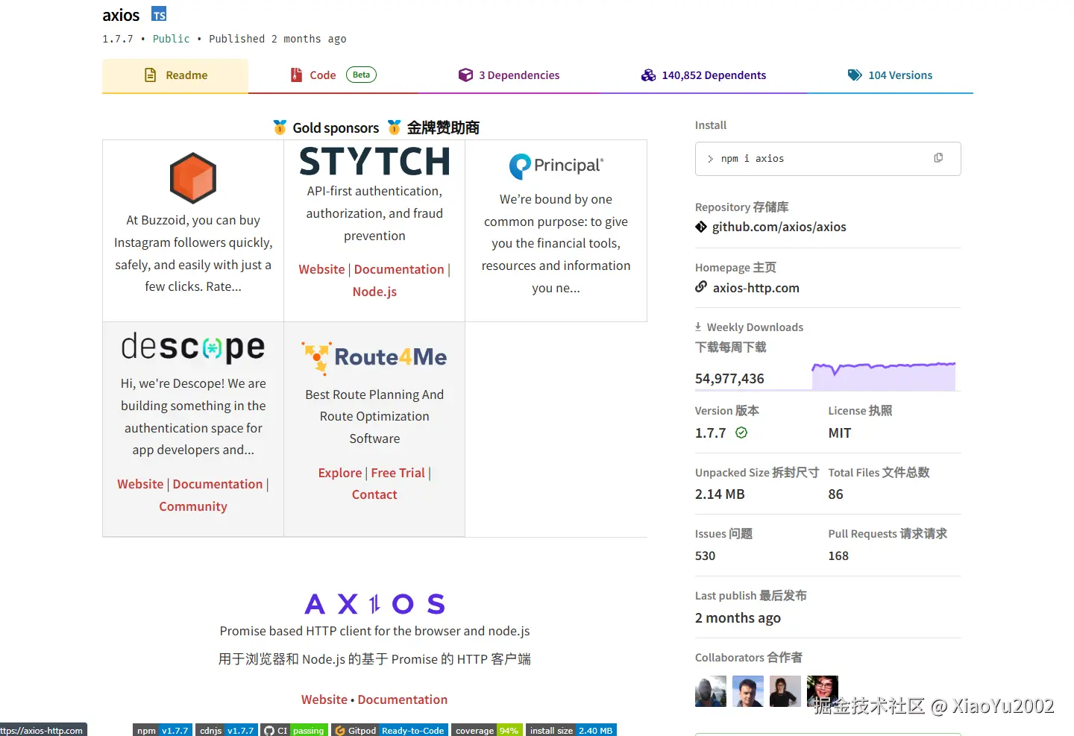
Task: Open Stytch Documentation link
Action: pyautogui.click(x=399, y=269)
